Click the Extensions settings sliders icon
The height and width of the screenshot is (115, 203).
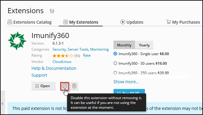click(52, 11)
